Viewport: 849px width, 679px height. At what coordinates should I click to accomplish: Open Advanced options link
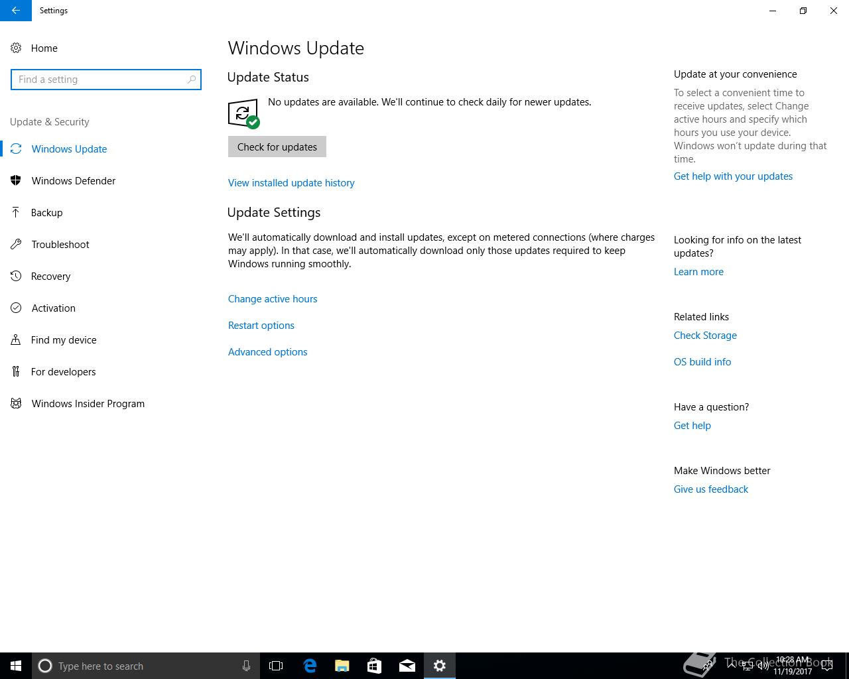(268, 351)
